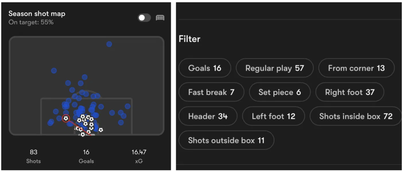
Task: Click the topmost blue shot dot
Action: 109,44
